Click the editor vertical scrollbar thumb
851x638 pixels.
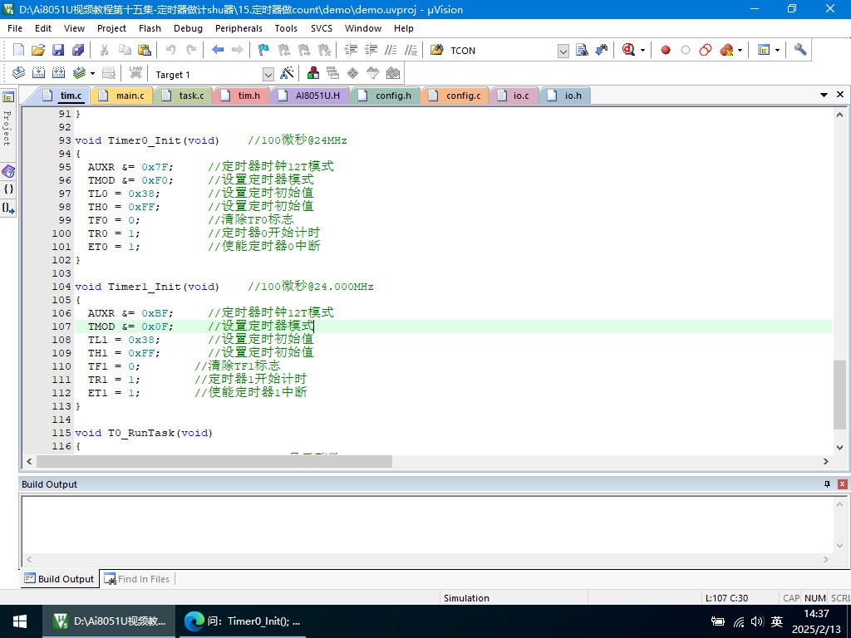click(x=839, y=395)
